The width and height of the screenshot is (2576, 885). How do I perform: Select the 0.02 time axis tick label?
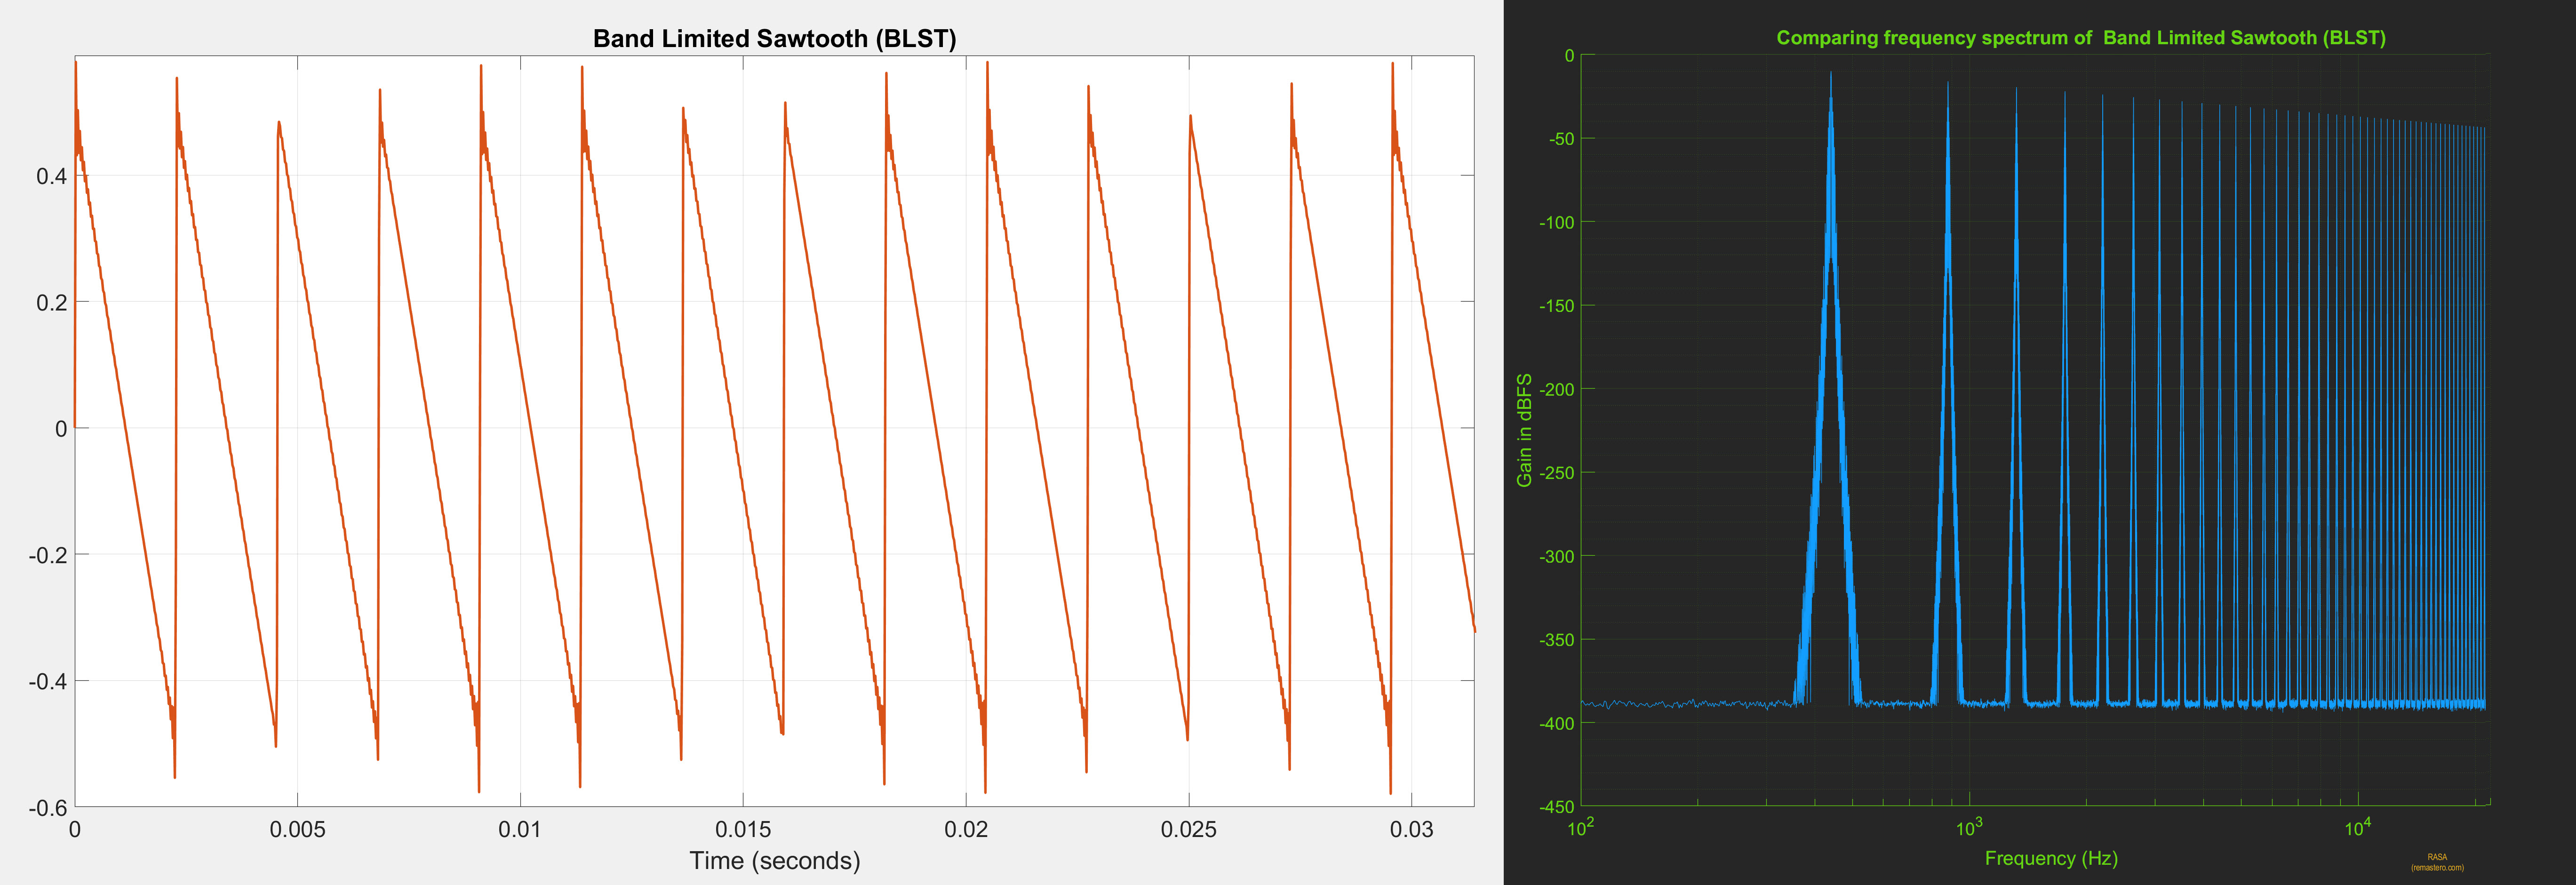tap(966, 829)
